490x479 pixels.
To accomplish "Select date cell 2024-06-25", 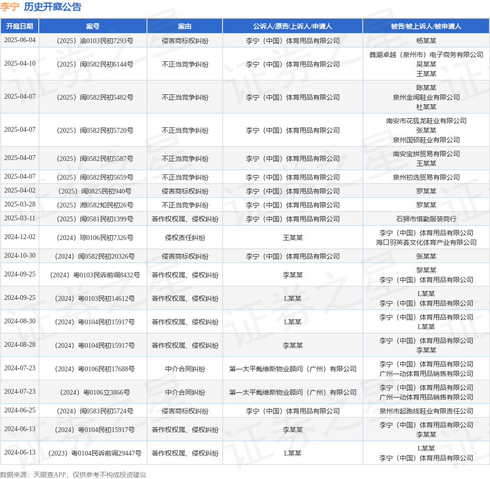I will [x=20, y=411].
